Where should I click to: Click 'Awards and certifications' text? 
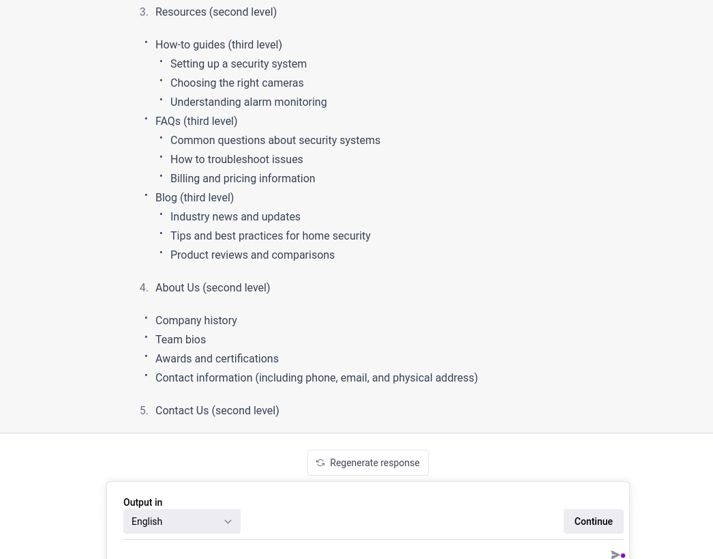[x=217, y=359]
